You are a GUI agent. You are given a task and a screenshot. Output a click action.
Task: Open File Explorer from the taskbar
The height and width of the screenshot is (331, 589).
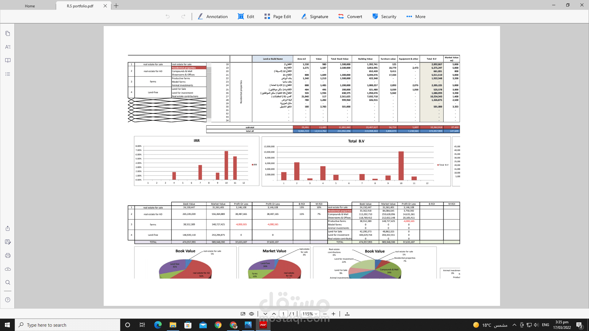173,325
